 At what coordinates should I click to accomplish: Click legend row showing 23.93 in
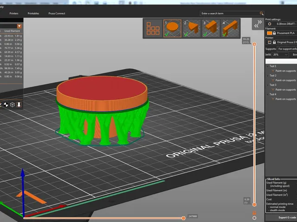(x=11, y=36)
